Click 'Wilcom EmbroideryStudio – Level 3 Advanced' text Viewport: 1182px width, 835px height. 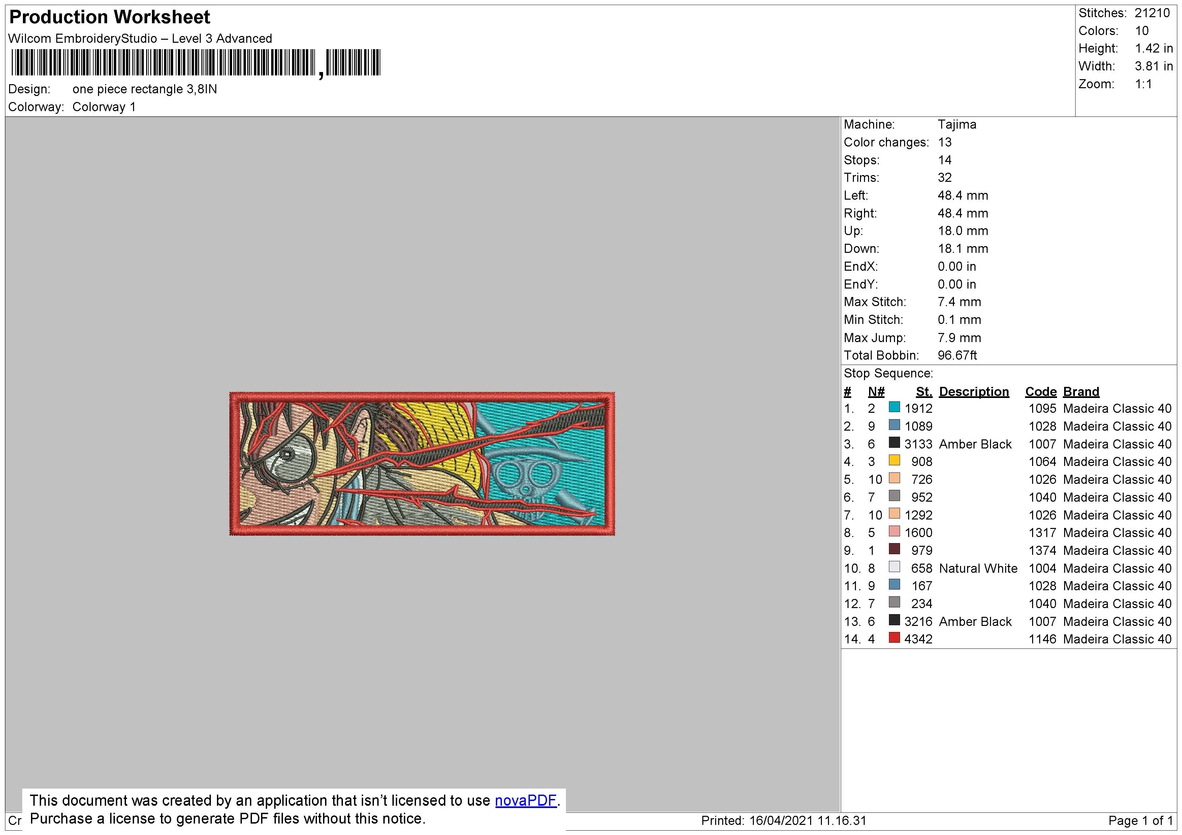(x=140, y=39)
